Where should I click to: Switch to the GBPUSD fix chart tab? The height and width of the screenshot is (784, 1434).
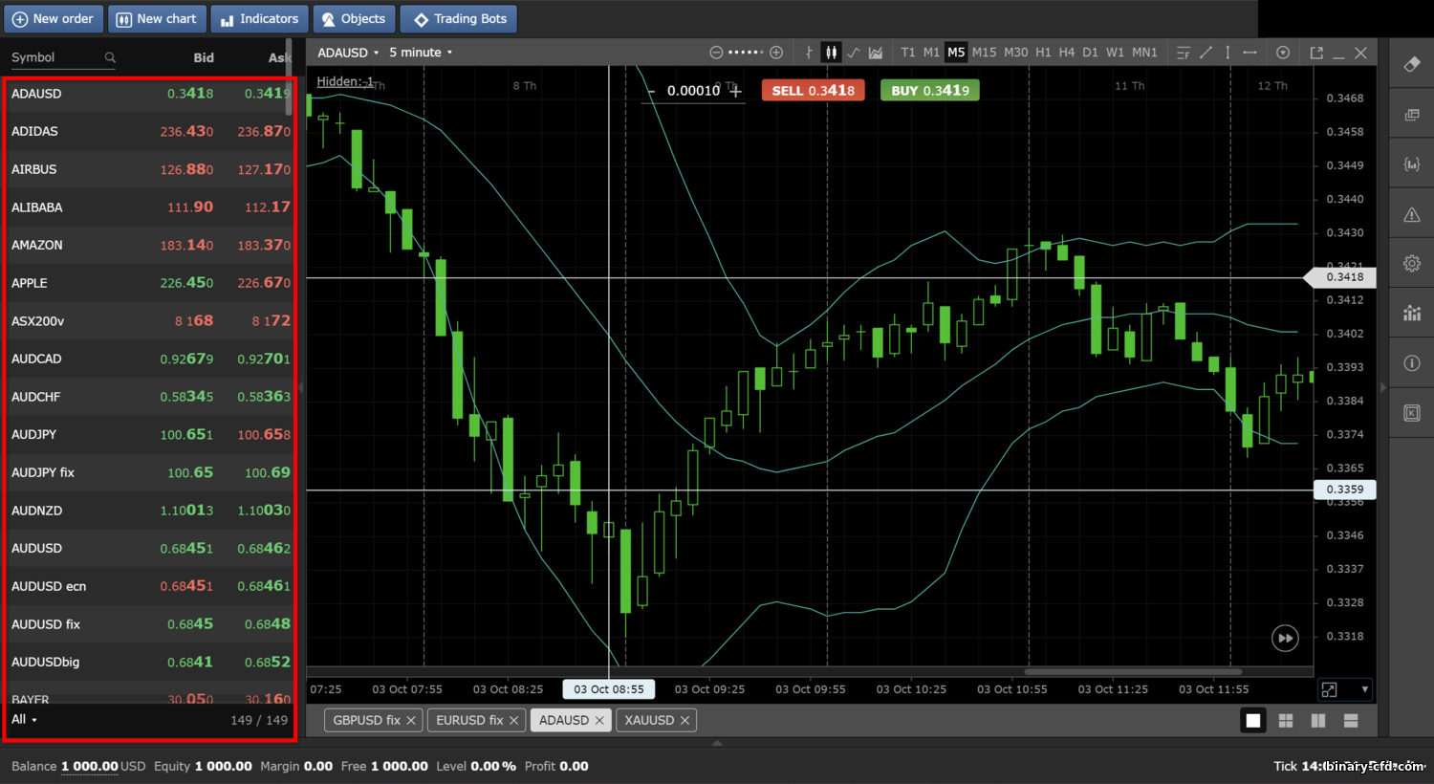click(x=374, y=720)
